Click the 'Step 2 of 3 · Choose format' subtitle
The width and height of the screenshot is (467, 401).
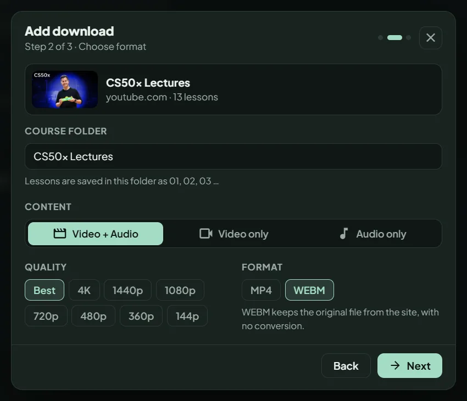(x=86, y=47)
